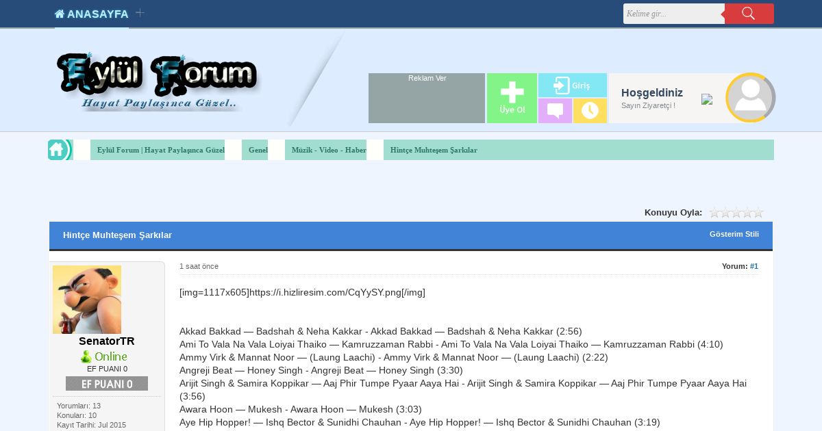The width and height of the screenshot is (822, 431).
Task: Click the Üye Ol register button
Action: pos(512,98)
